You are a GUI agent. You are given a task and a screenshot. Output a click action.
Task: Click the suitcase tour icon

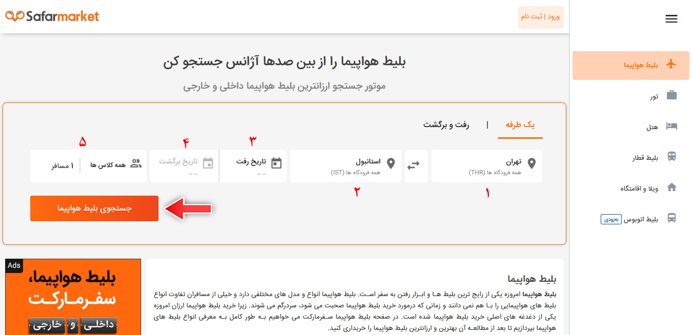(671, 95)
